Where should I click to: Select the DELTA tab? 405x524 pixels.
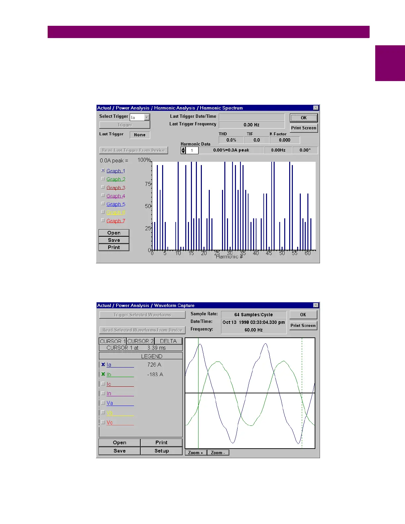[x=168, y=341]
